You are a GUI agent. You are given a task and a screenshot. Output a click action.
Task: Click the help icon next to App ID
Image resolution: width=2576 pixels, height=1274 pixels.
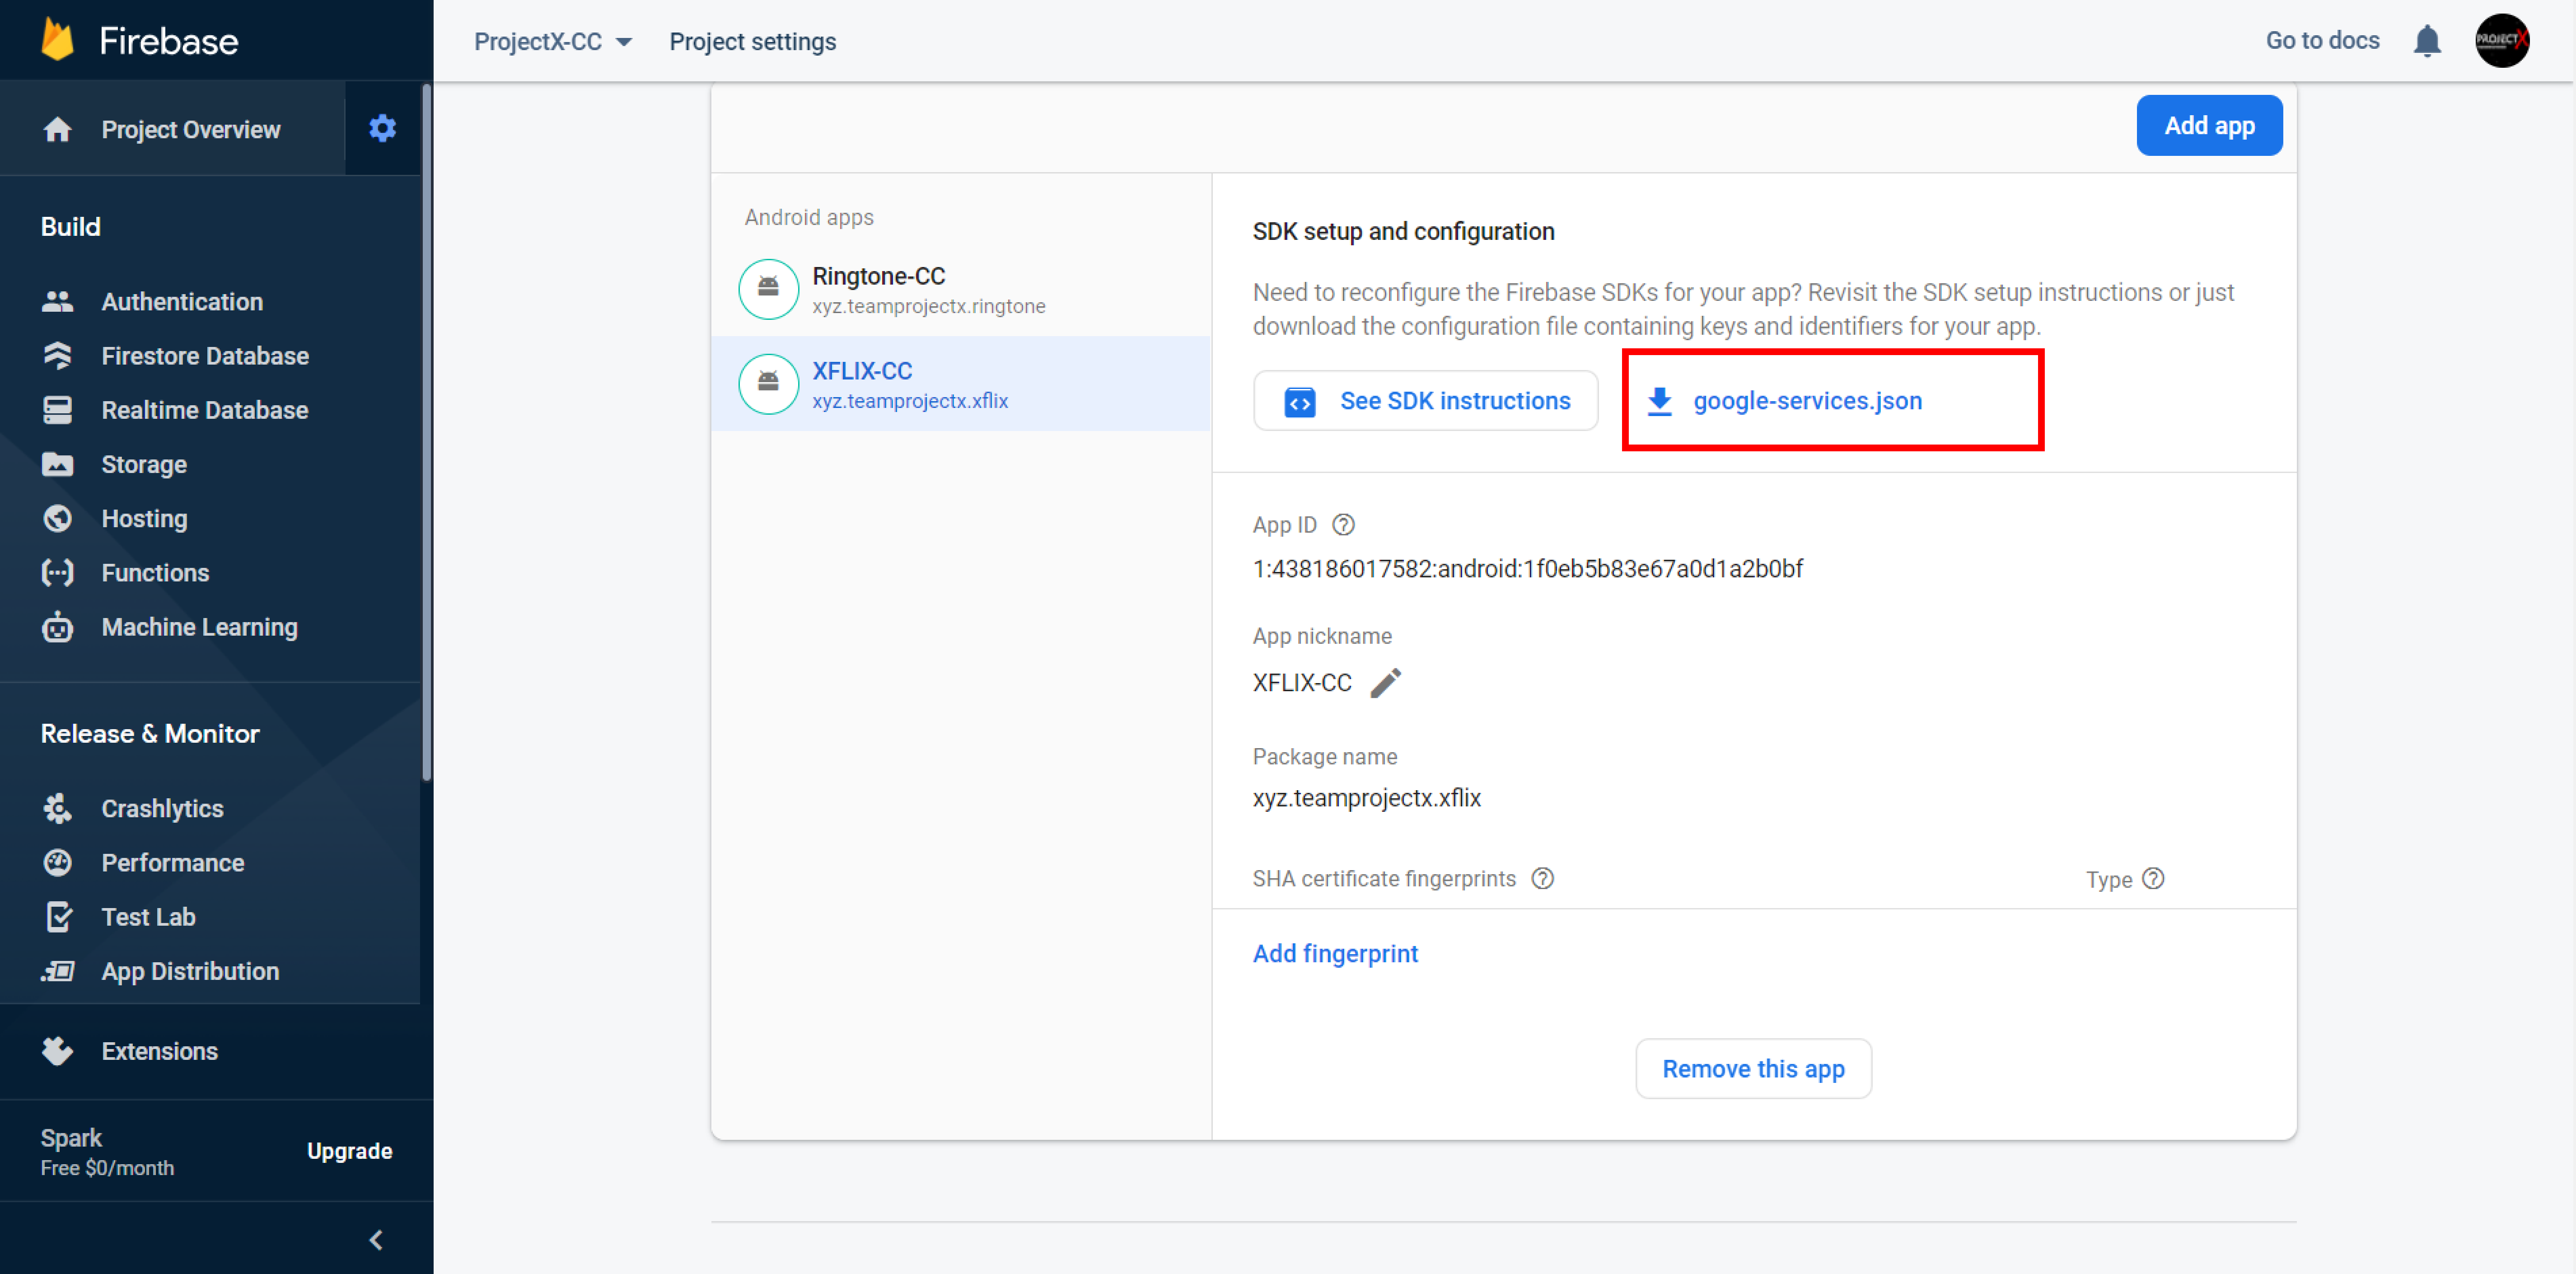(x=1343, y=524)
